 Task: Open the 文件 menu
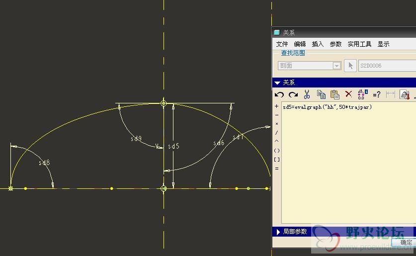pyautogui.click(x=282, y=44)
